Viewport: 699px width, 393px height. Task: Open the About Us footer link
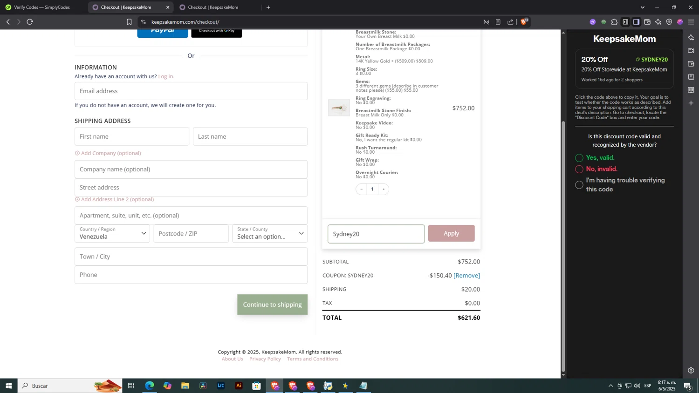tap(232, 359)
